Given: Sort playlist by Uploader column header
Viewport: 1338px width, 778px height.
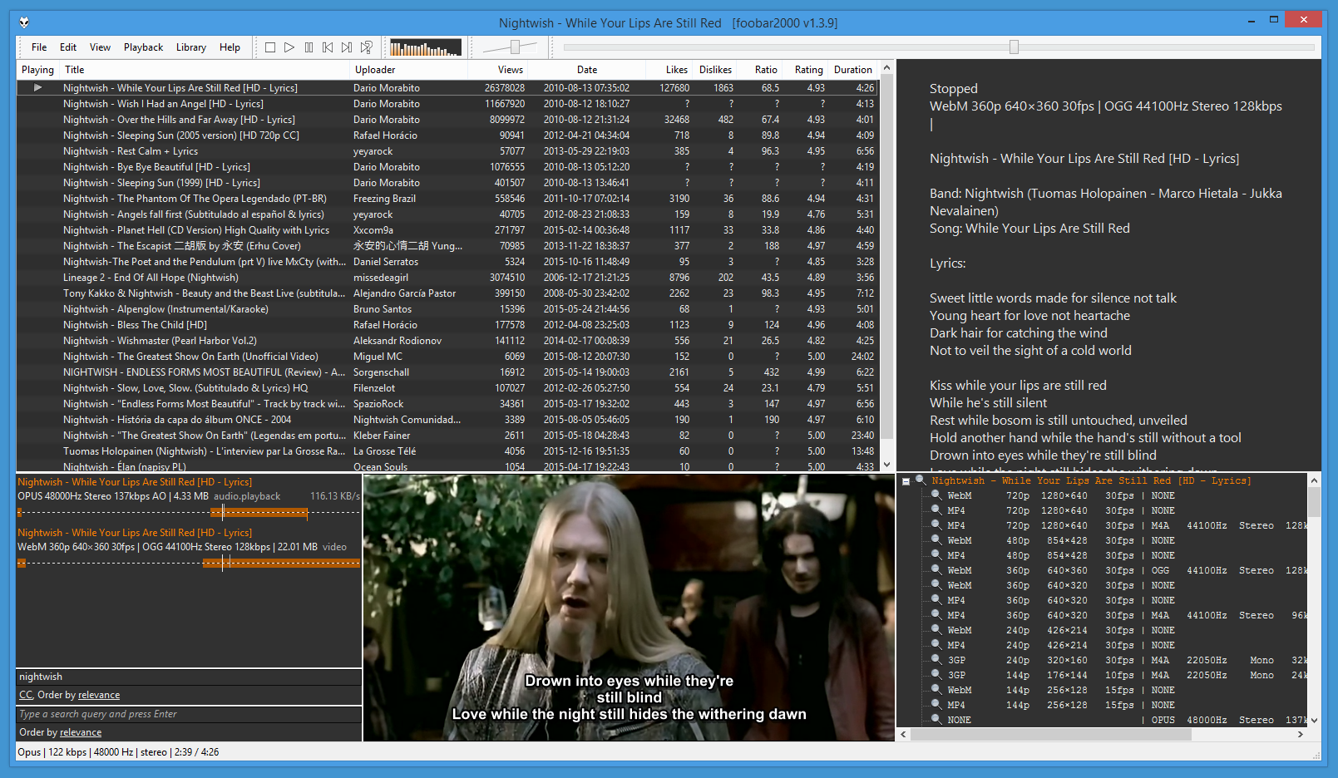Looking at the screenshot, I should point(408,70).
